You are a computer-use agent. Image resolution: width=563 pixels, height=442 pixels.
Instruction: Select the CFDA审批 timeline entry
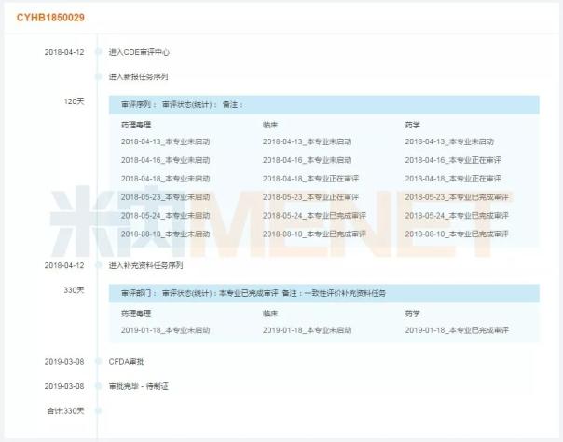pyautogui.click(x=130, y=361)
